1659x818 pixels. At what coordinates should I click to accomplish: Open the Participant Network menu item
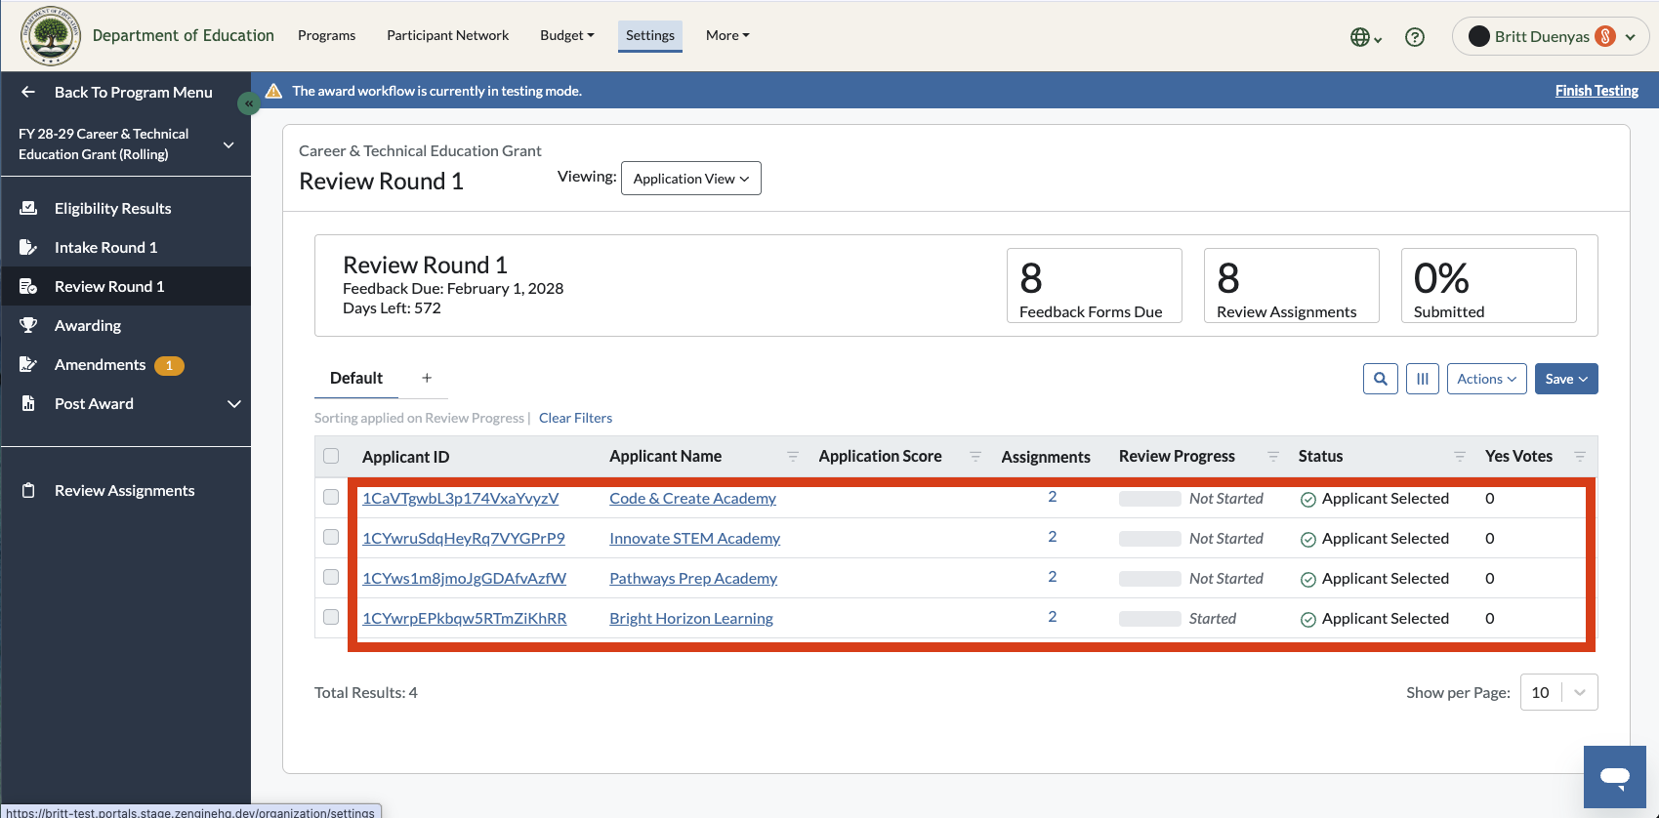(447, 35)
